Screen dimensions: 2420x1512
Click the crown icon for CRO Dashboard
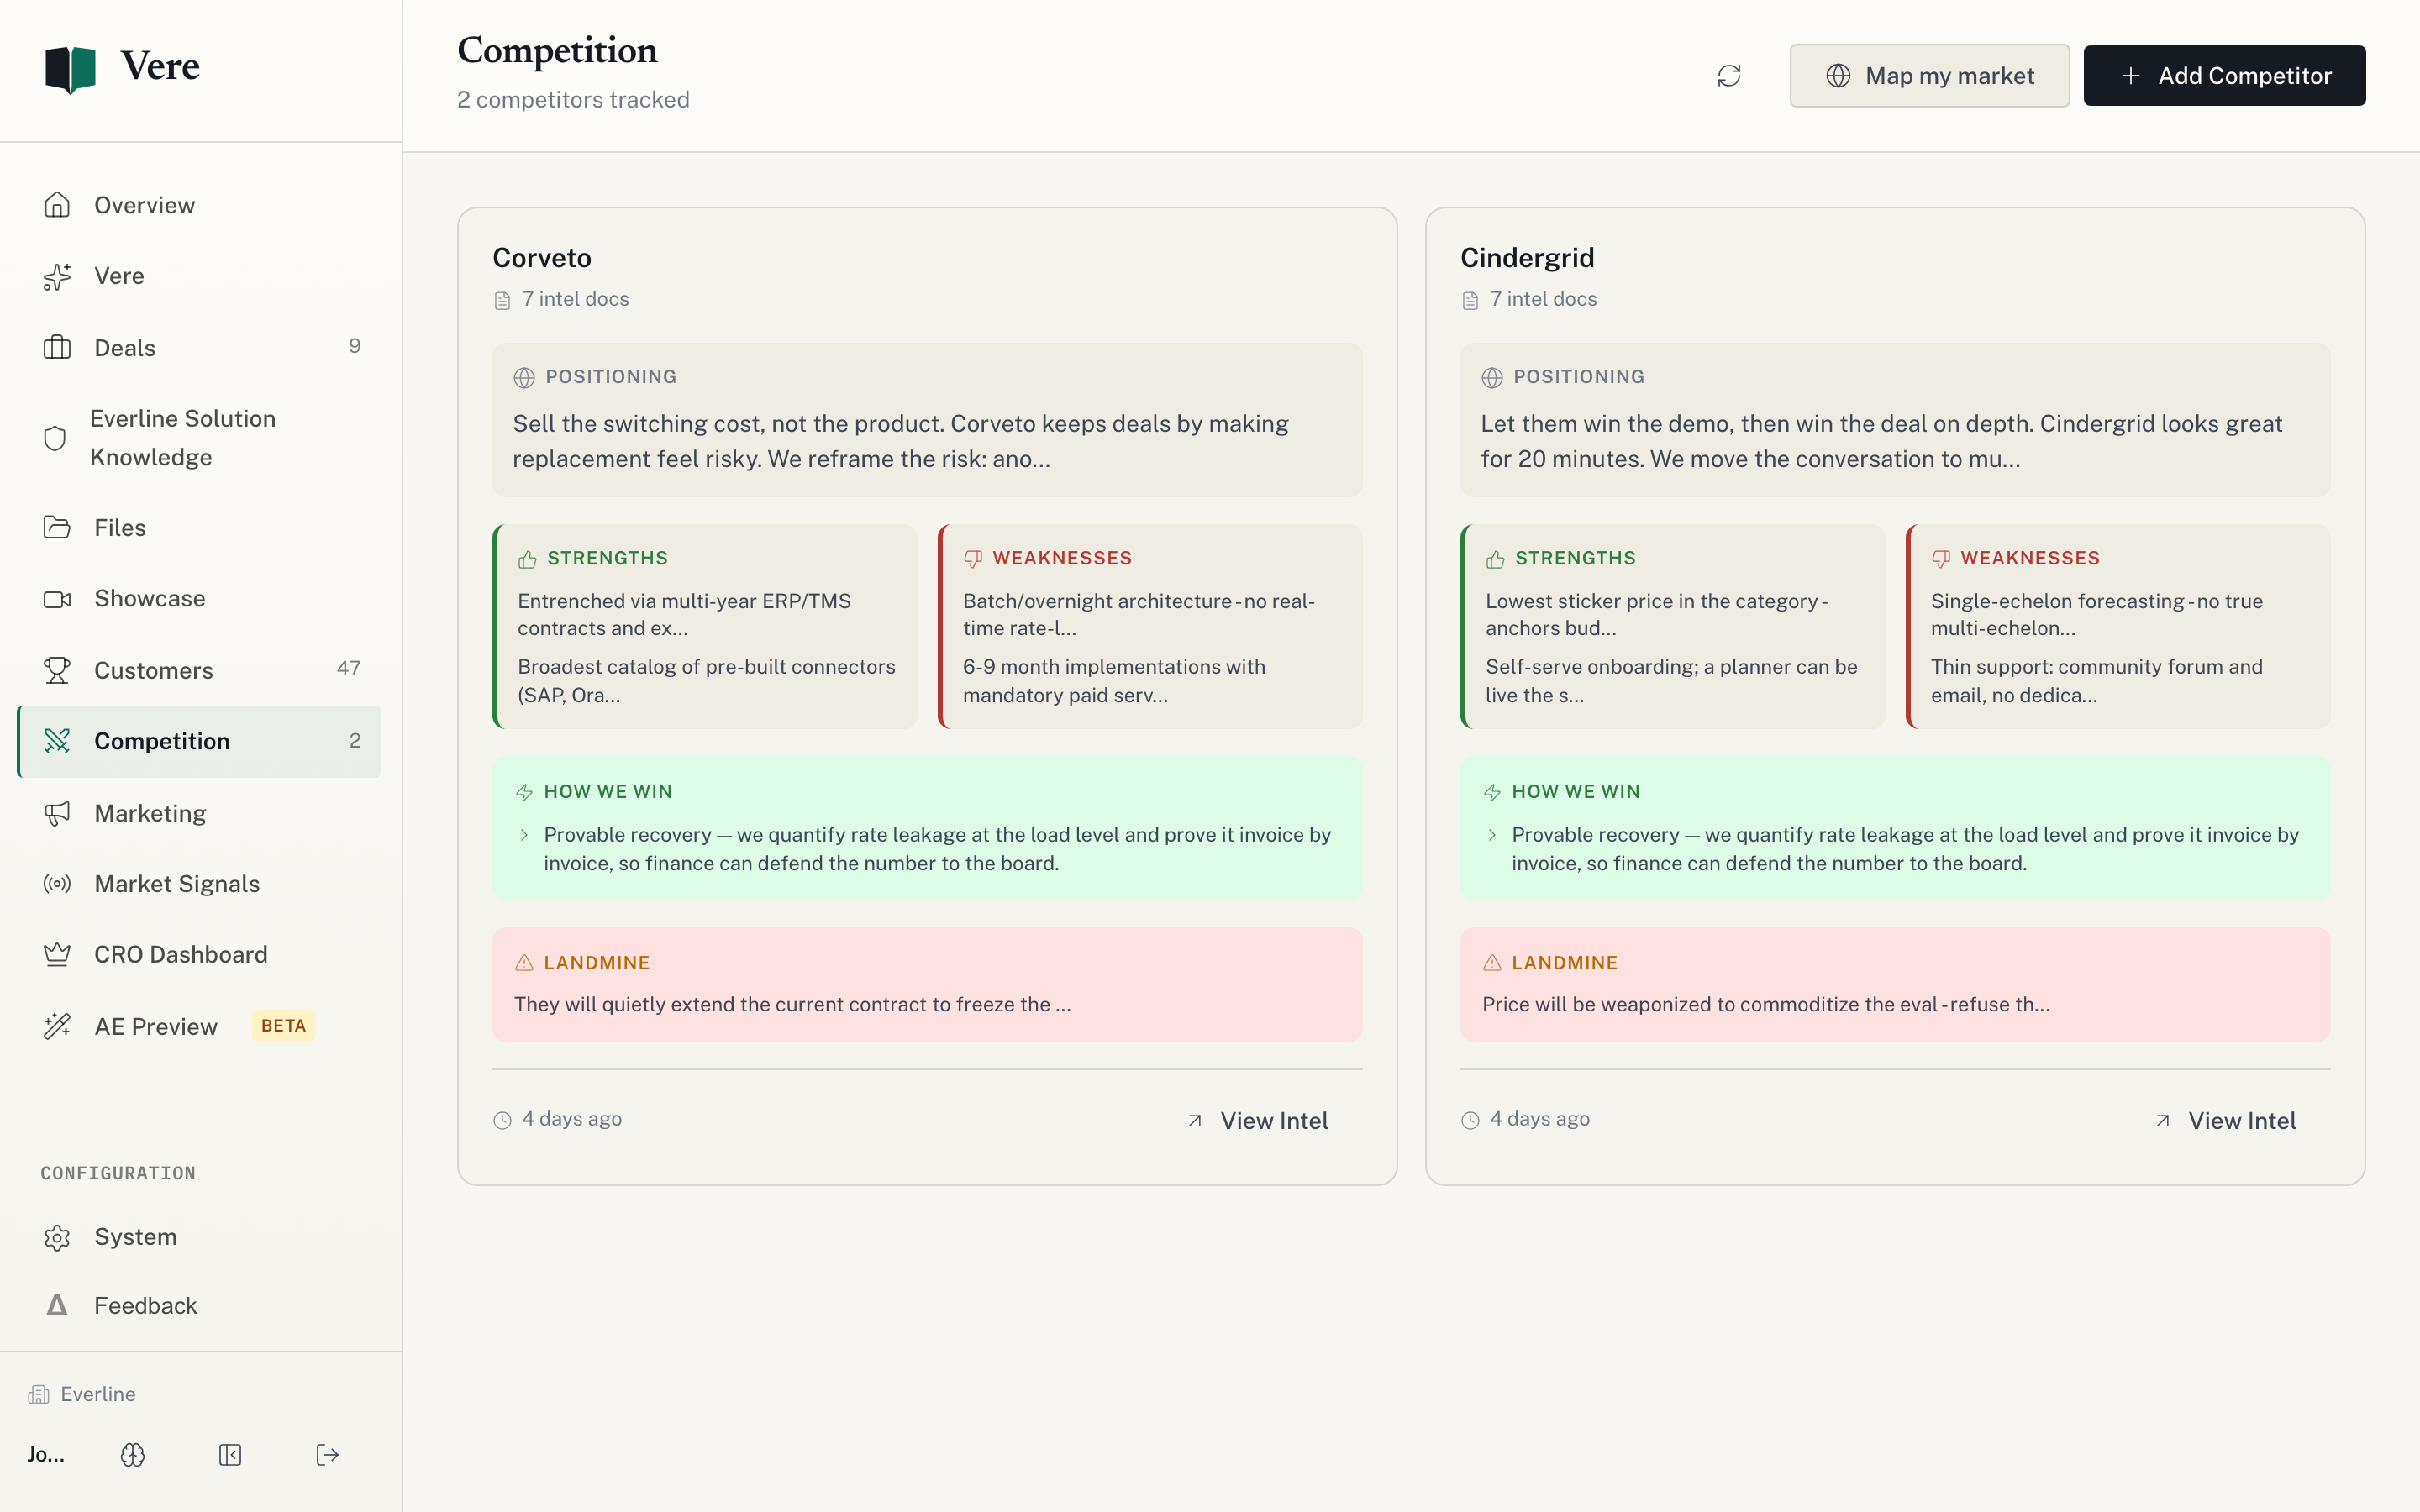coord(57,955)
